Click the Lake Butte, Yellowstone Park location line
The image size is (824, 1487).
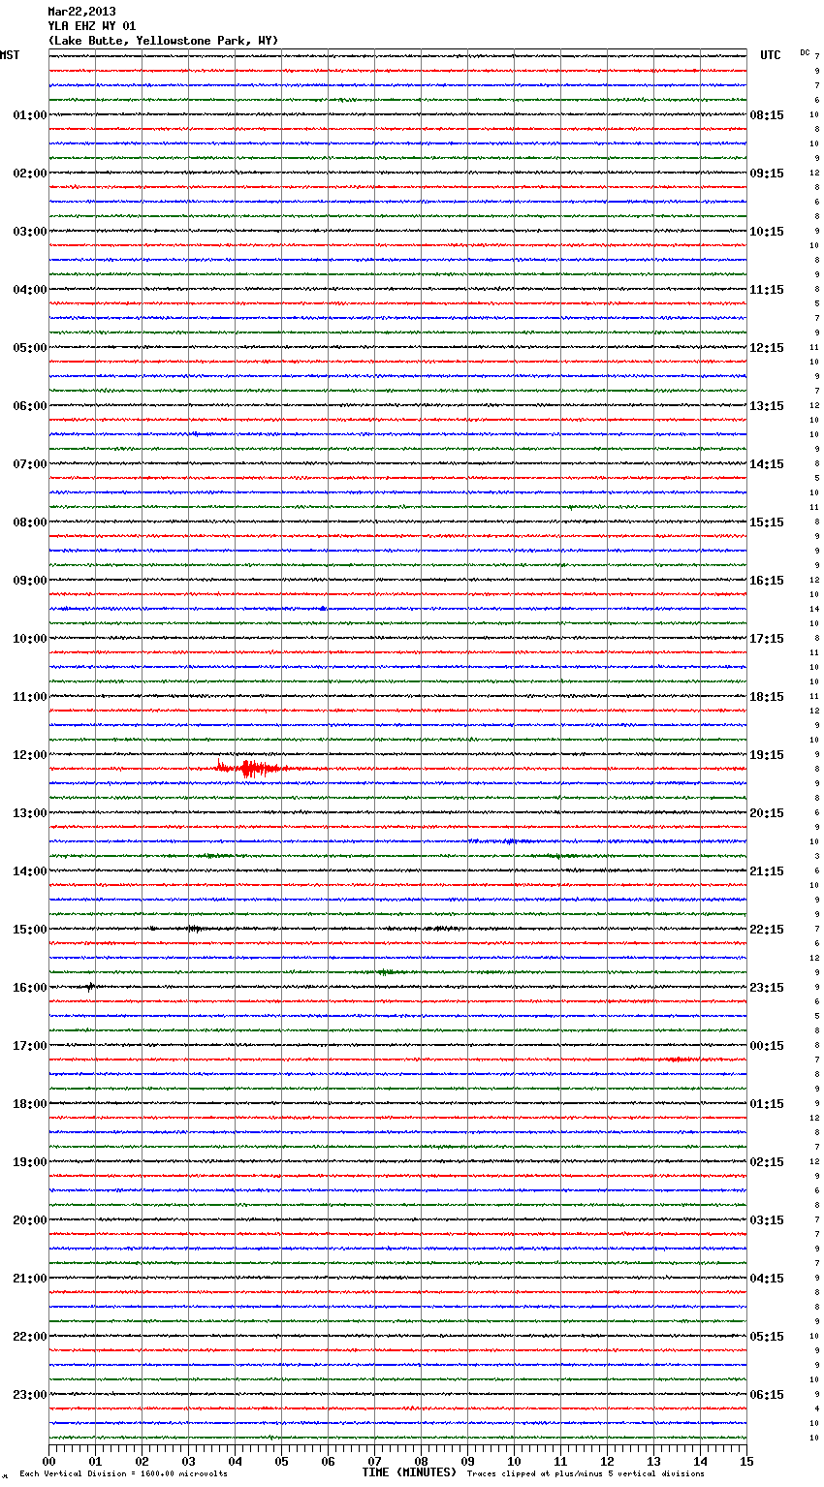(x=163, y=41)
